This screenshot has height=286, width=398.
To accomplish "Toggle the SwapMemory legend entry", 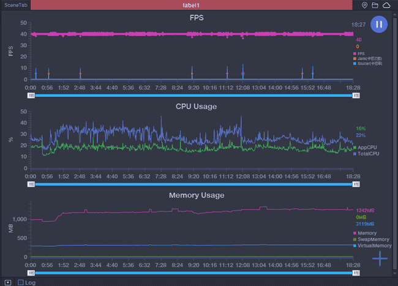I will (x=371, y=239).
